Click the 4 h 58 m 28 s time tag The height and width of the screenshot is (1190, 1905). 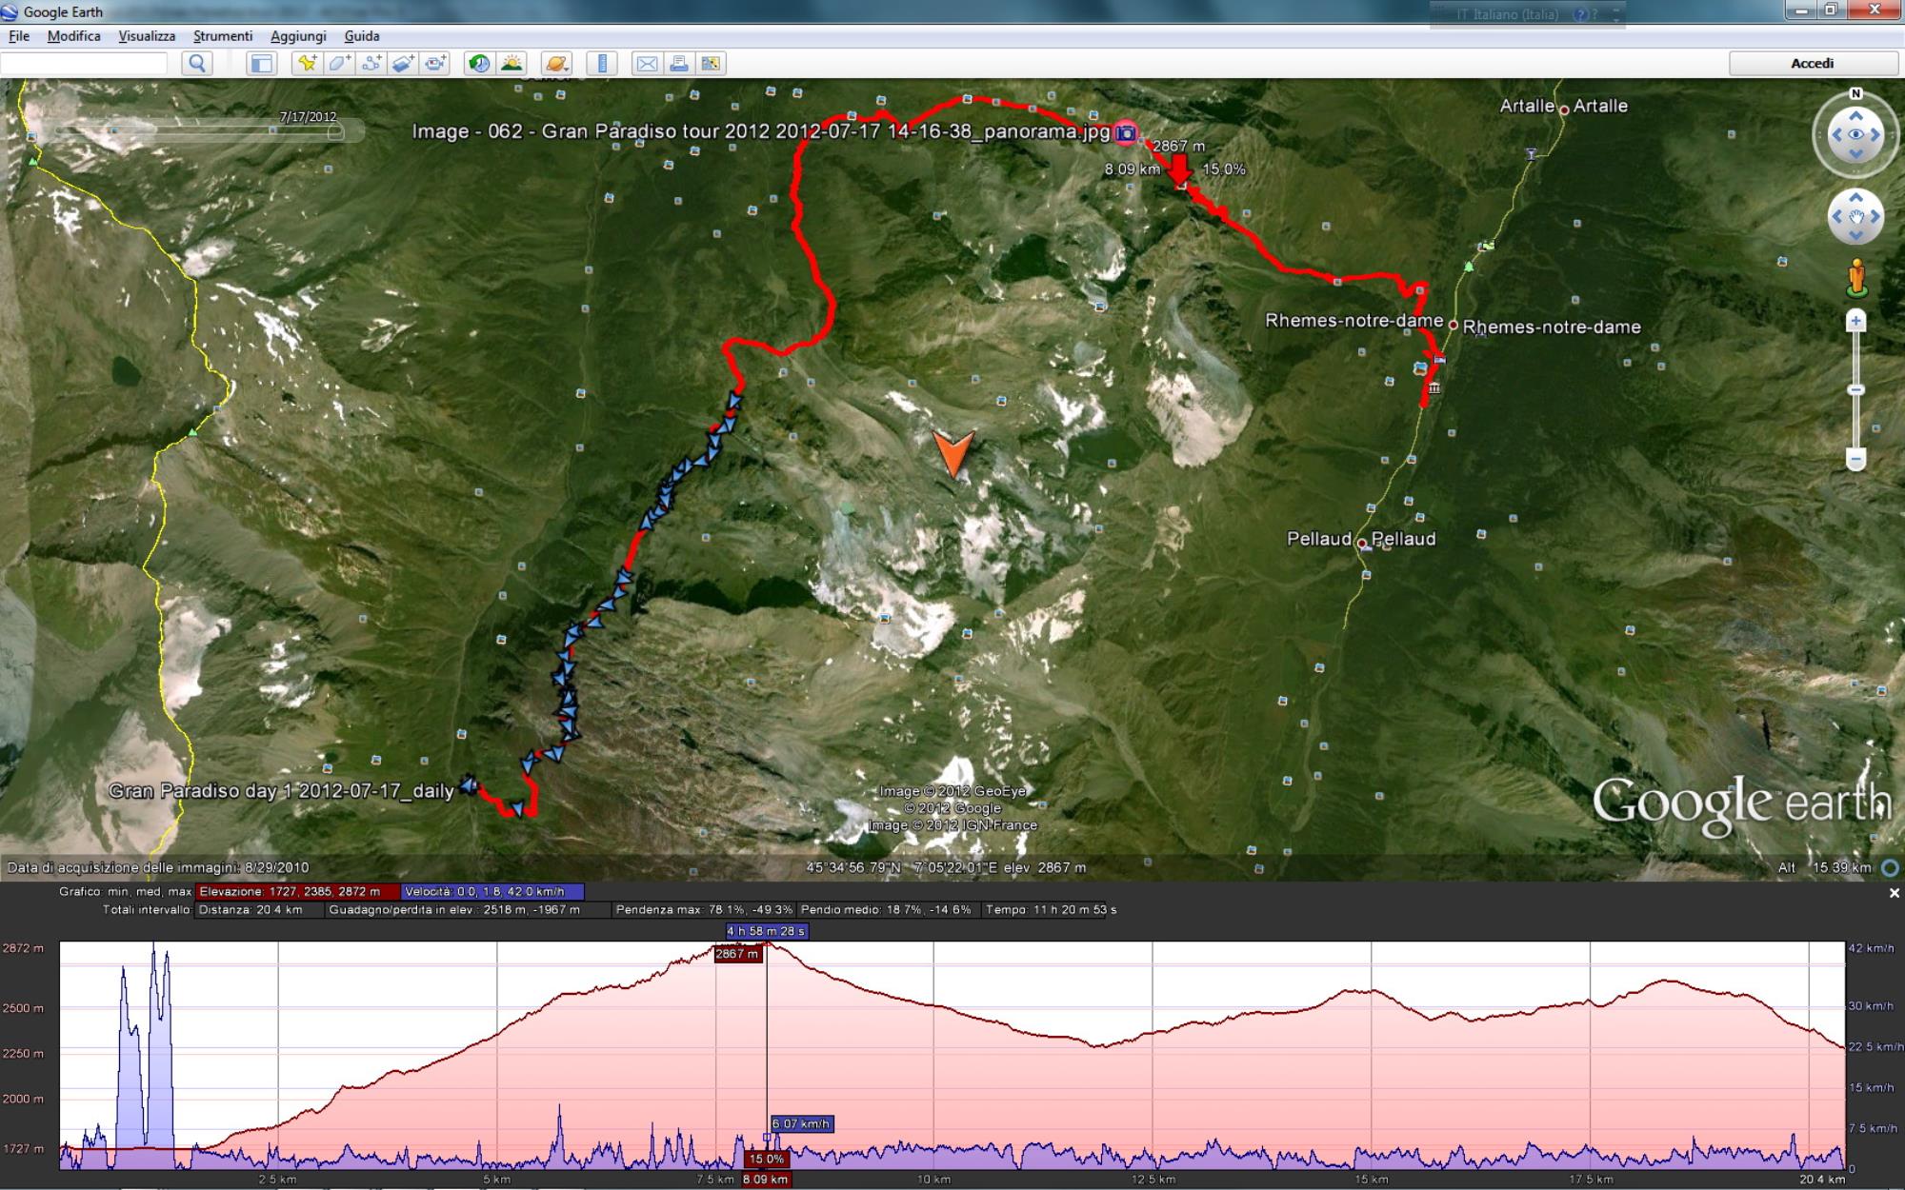coord(766,931)
